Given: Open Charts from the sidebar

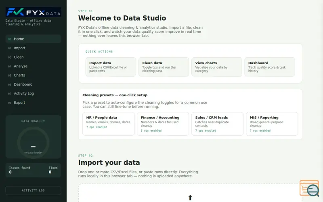Looking at the screenshot, I should click(x=34, y=75).
